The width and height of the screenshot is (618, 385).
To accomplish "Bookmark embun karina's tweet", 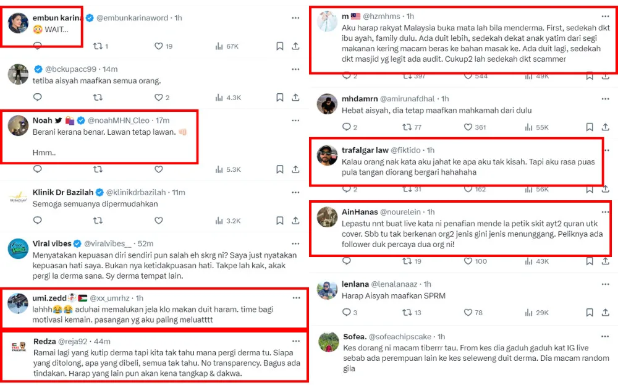I will [280, 46].
